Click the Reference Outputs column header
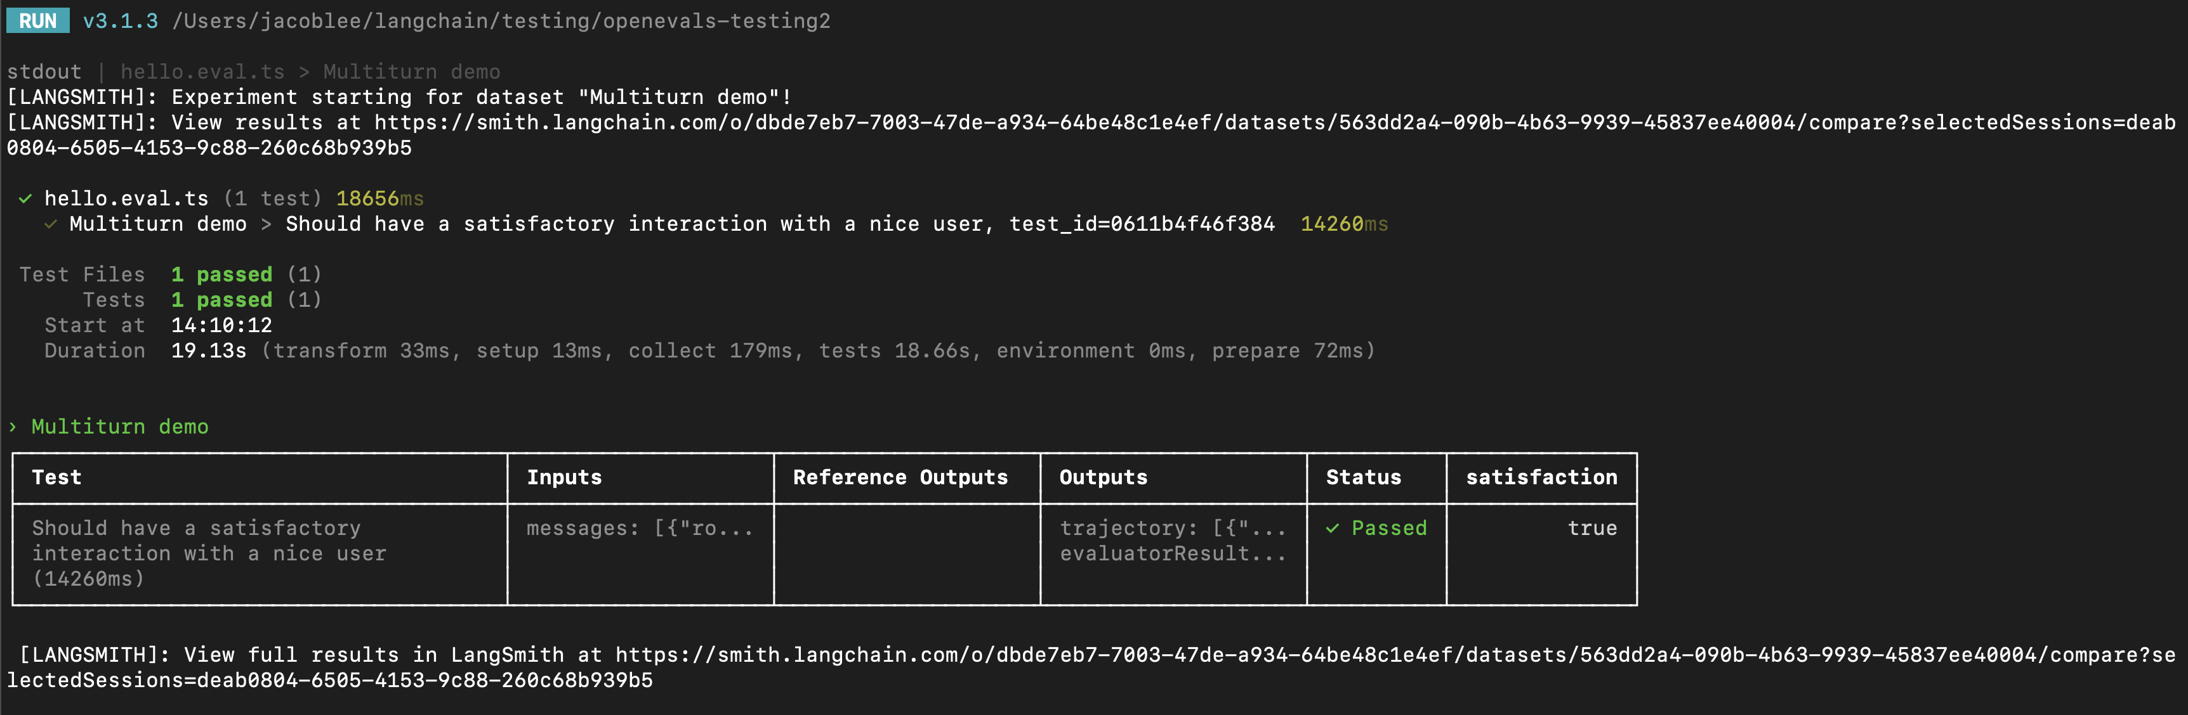The width and height of the screenshot is (2188, 715). (900, 477)
